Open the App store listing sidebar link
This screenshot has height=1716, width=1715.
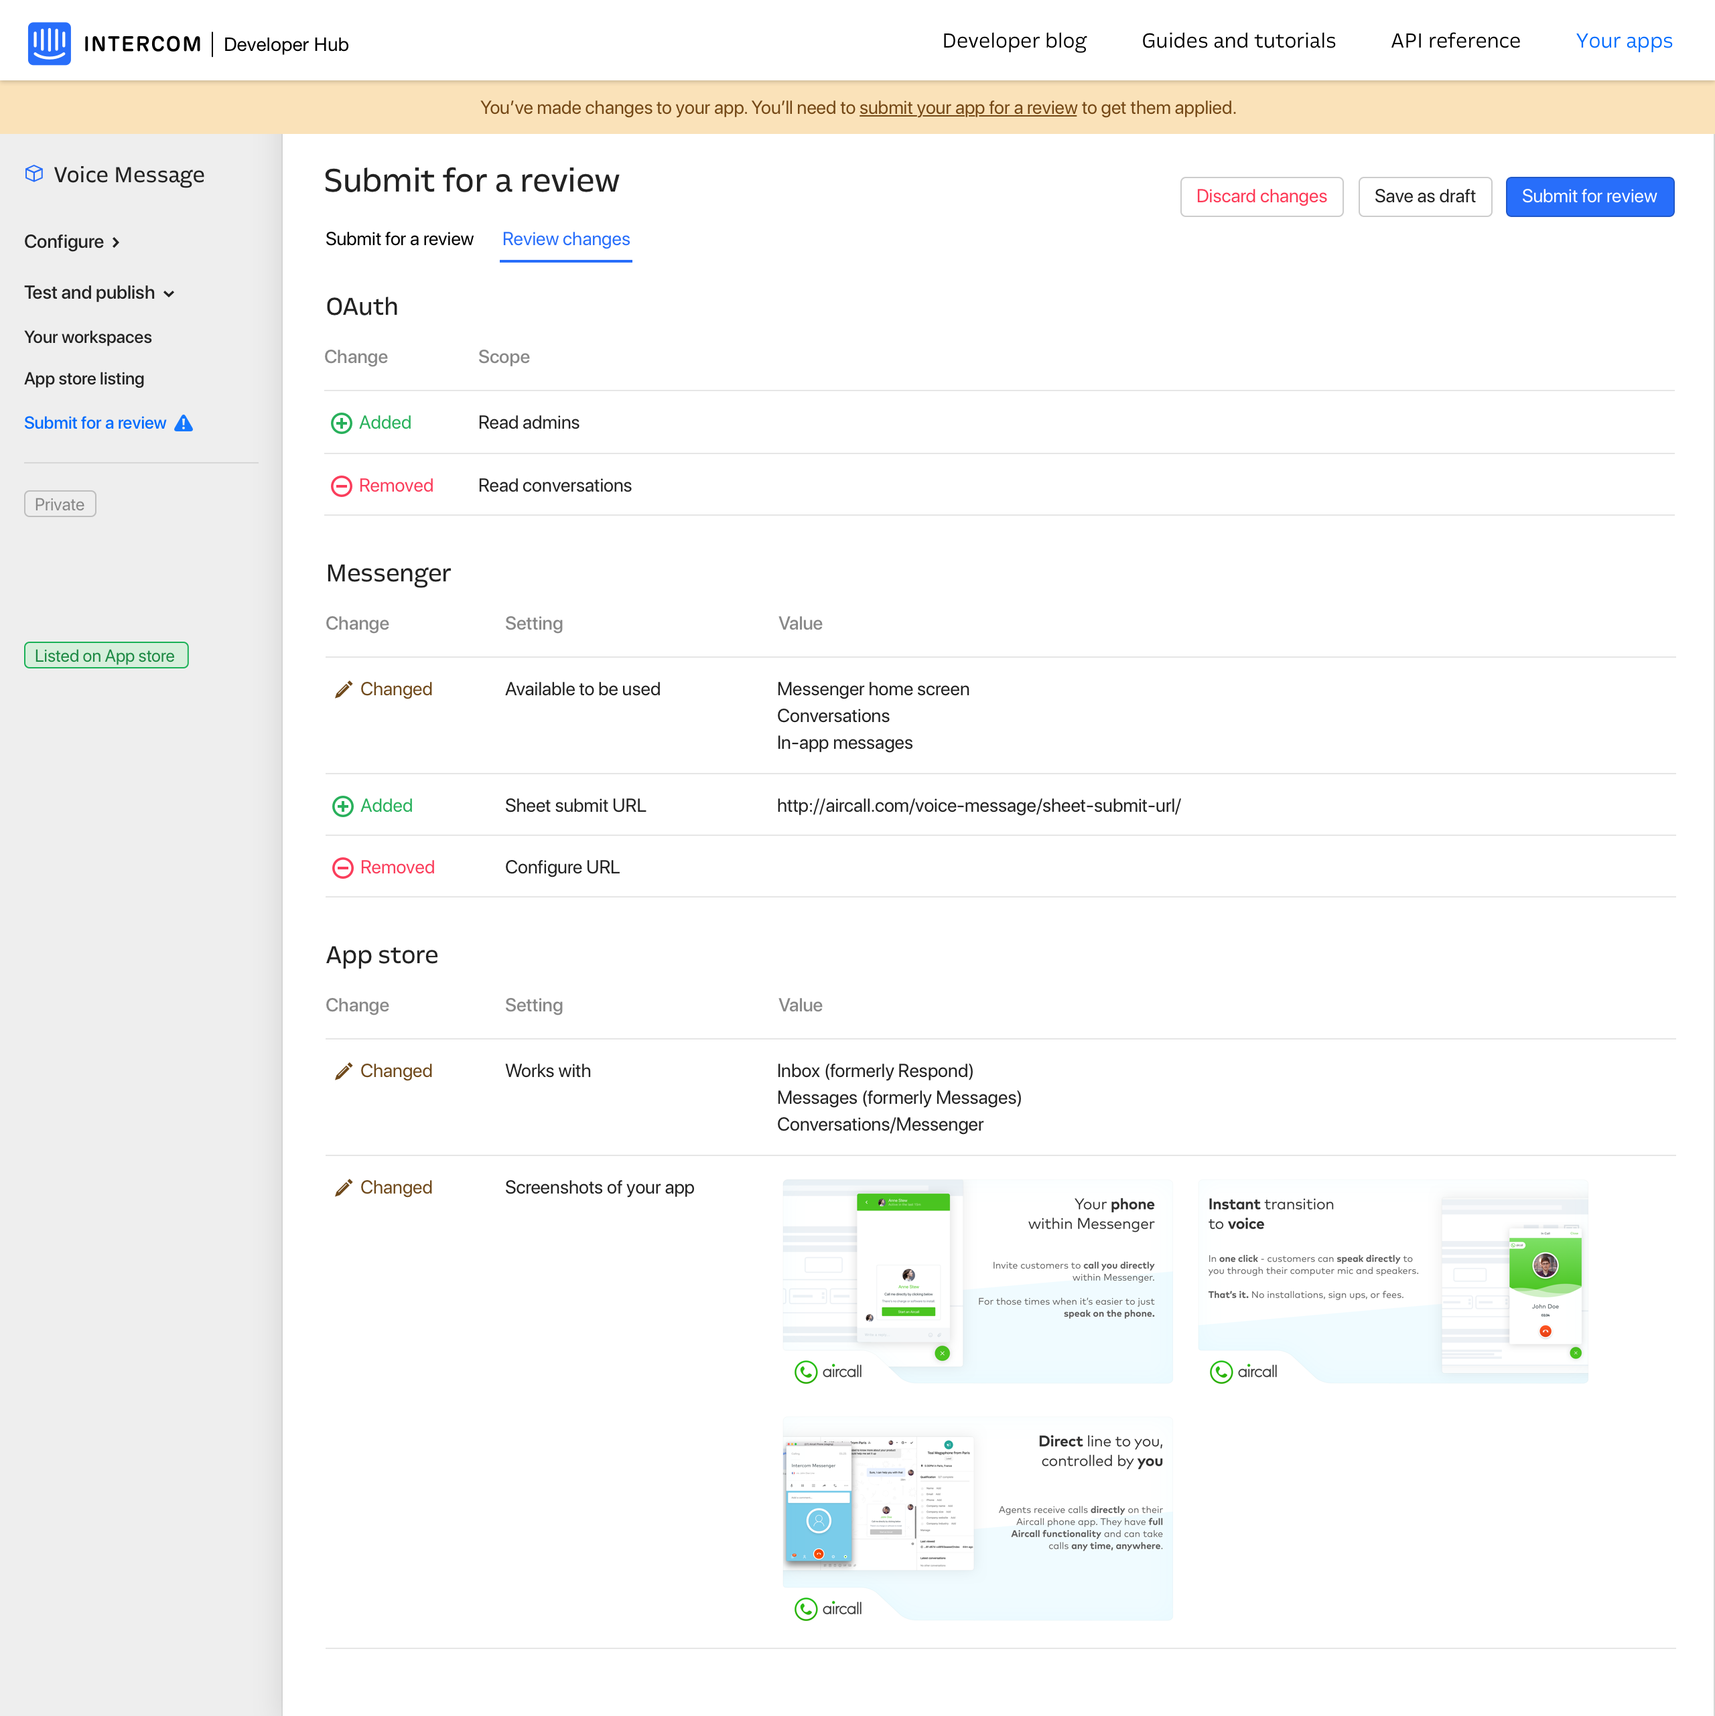pos(84,378)
